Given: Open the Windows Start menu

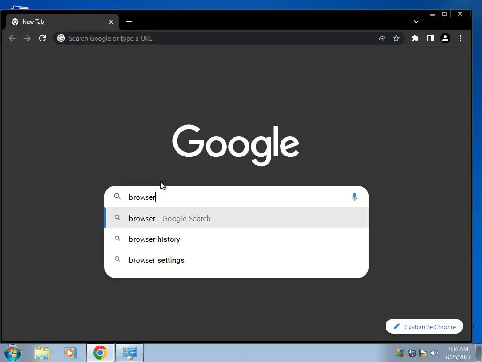Looking at the screenshot, I should tap(13, 353).
